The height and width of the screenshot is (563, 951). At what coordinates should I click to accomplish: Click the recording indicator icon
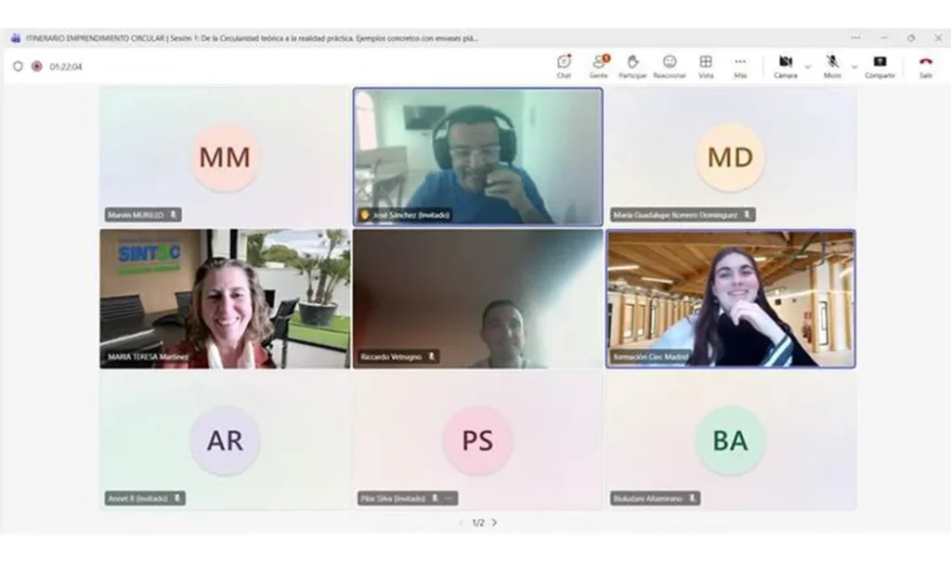[37, 67]
